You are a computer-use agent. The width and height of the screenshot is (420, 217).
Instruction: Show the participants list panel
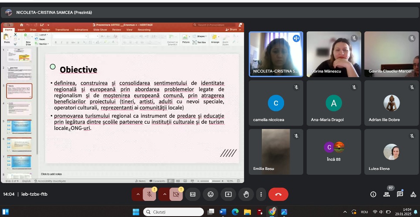(x=386, y=194)
